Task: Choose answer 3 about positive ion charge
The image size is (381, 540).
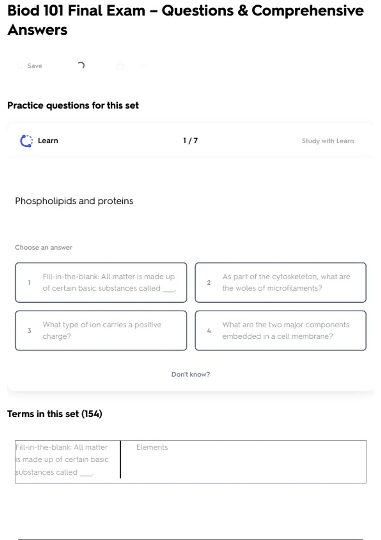Action: (x=101, y=330)
